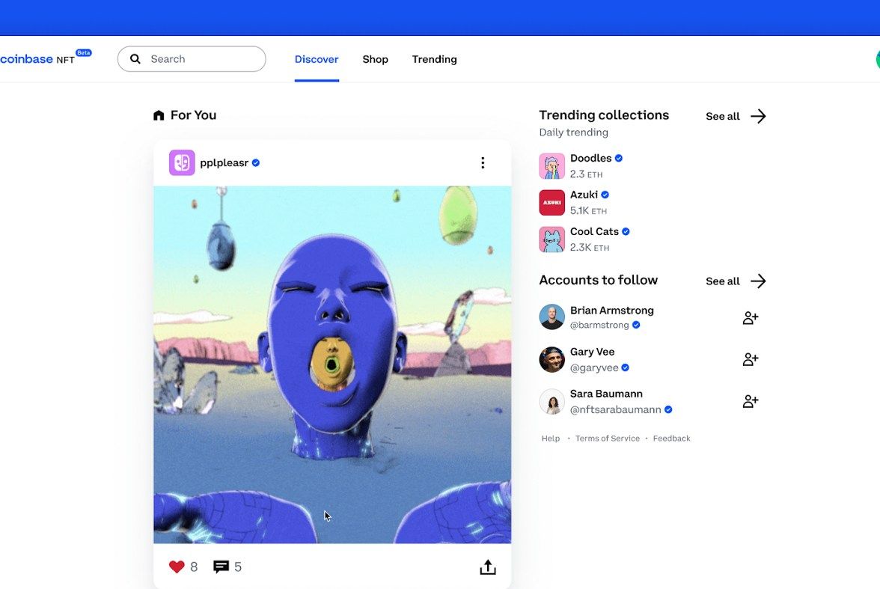
Task: Open the blue head NFT artwork image
Action: point(332,364)
